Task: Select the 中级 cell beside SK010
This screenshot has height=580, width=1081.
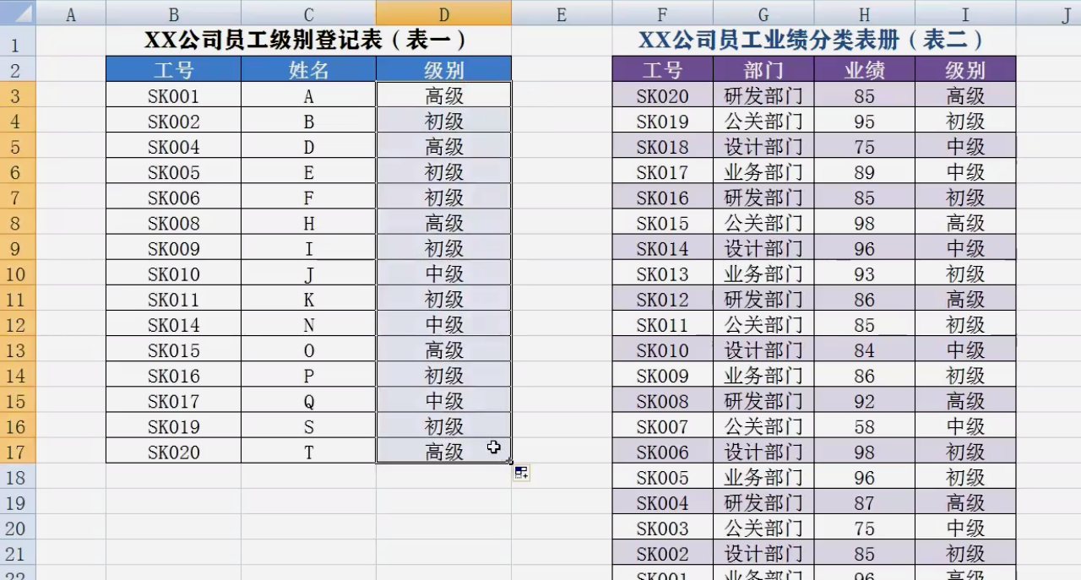Action: point(443,273)
